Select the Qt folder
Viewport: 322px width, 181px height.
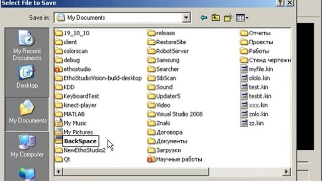pyautogui.click(x=62, y=159)
